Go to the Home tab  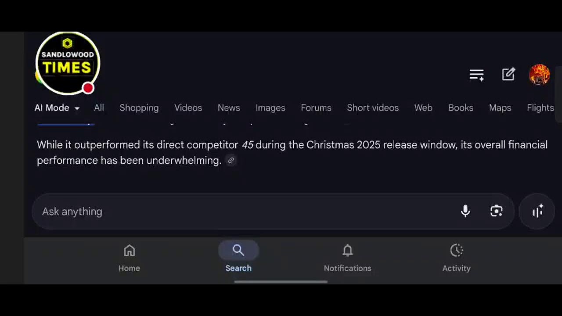click(129, 259)
